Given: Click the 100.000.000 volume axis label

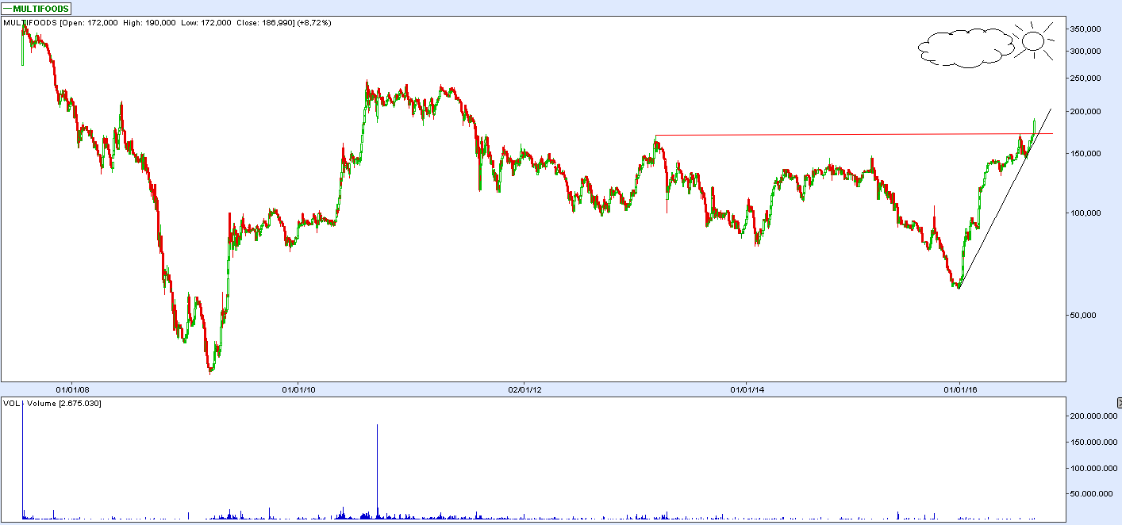Looking at the screenshot, I should pyautogui.click(x=1093, y=468).
